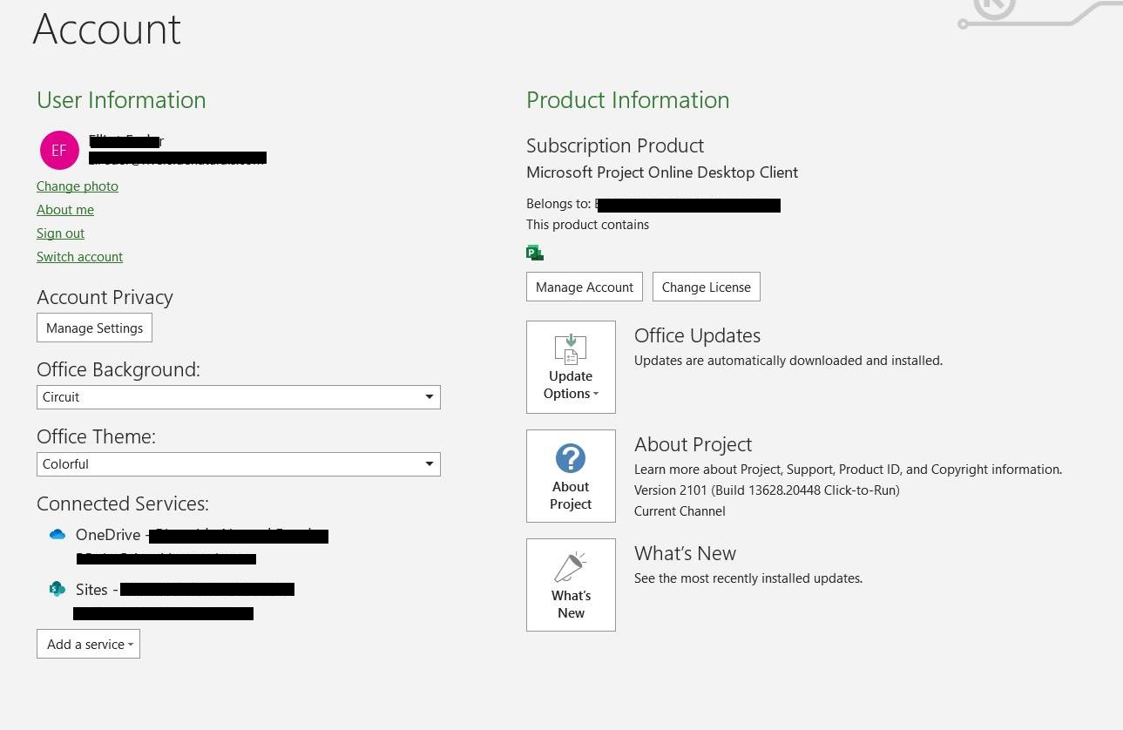
Task: Click the 'This product contains' text
Action: 587,224
